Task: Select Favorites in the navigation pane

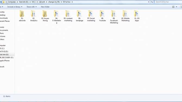Action: [x=2, y=12]
